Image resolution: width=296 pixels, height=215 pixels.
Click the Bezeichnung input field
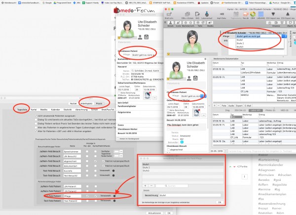190,195
